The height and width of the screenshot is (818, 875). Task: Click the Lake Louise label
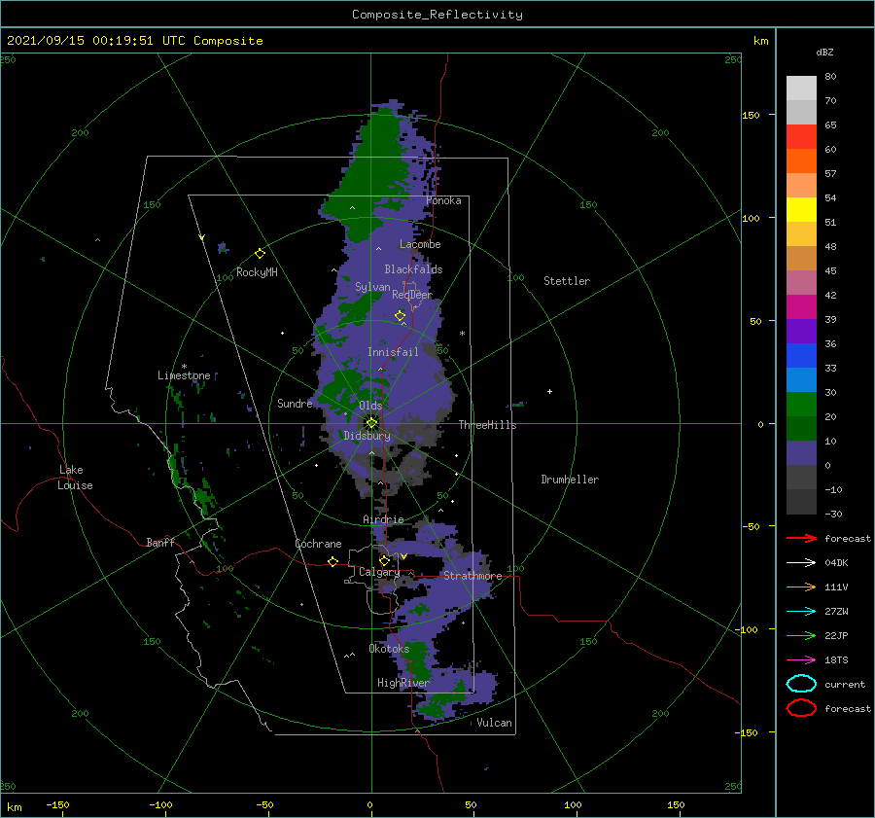[x=75, y=478]
